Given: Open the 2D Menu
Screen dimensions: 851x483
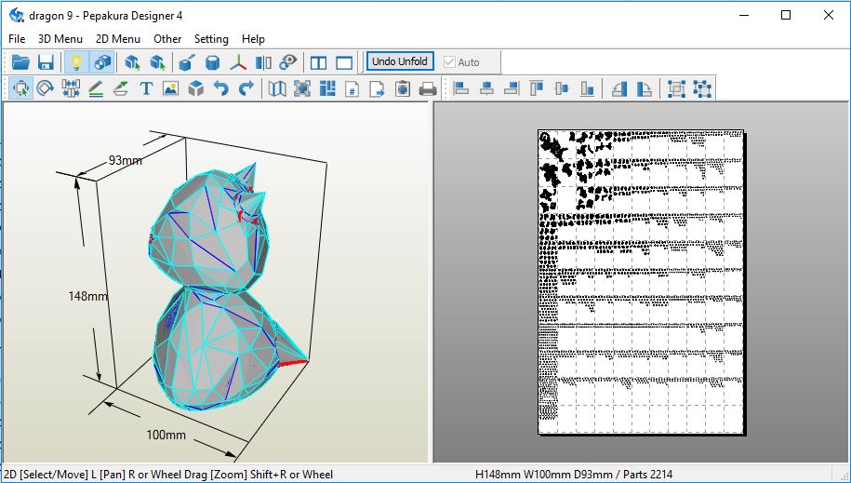Looking at the screenshot, I should pyautogui.click(x=118, y=39).
